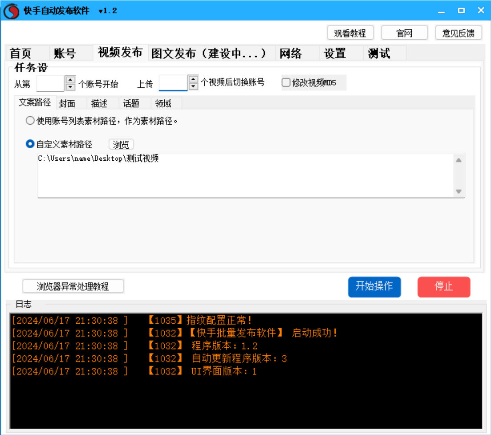491x435 pixels.
Task: Focus the starting account number field
Action: [x=50, y=84]
